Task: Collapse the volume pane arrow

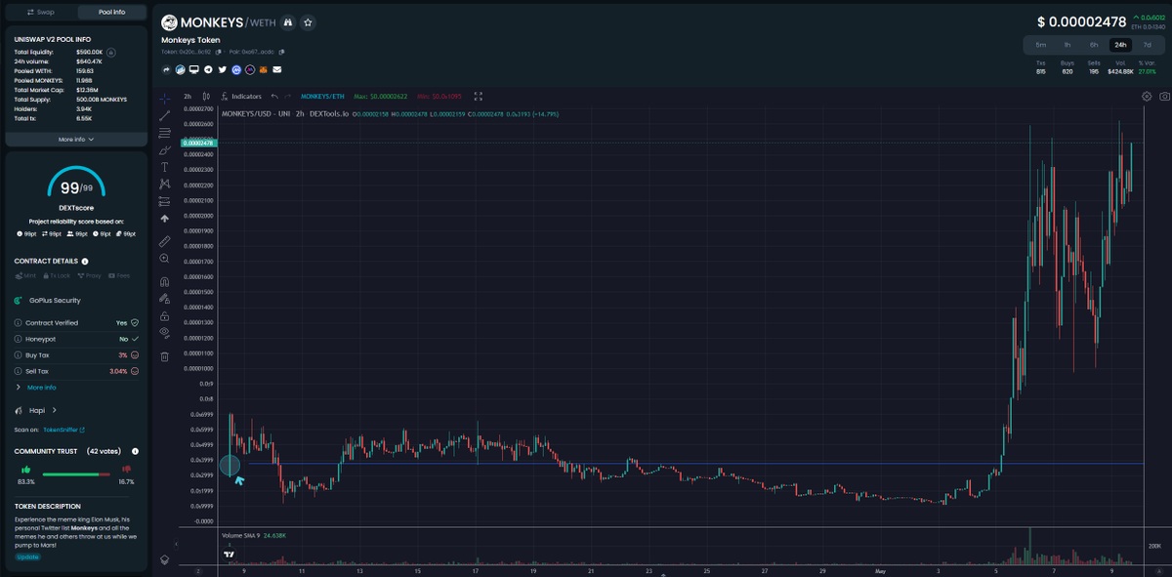Action: (x=178, y=544)
